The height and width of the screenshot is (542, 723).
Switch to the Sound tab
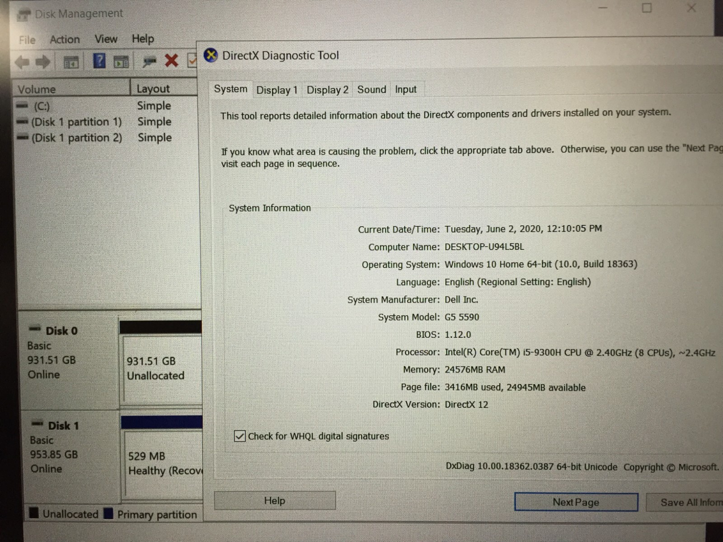(x=372, y=89)
